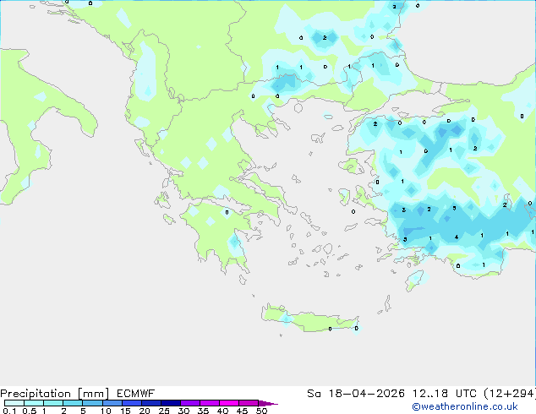
Task: Click the 15–20 mm legend color swatch
Action: (132, 403)
